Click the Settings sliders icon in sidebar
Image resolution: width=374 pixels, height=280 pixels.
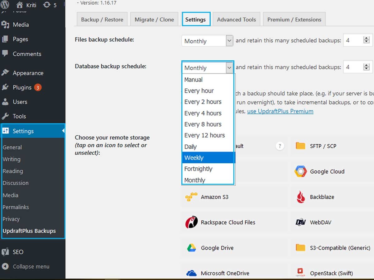[x=5, y=131]
